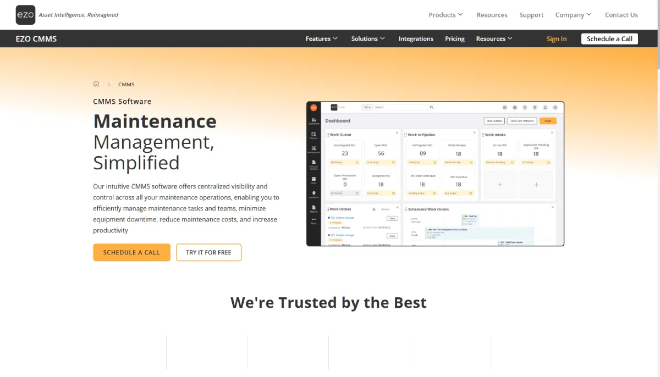This screenshot has height=377, width=660.
Task: Select the Review tab in Work Orders widget
Action: (x=385, y=209)
